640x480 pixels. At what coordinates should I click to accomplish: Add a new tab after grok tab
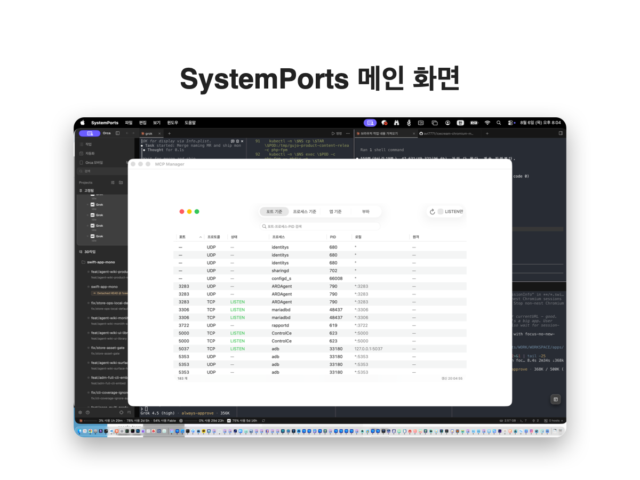[170, 133]
